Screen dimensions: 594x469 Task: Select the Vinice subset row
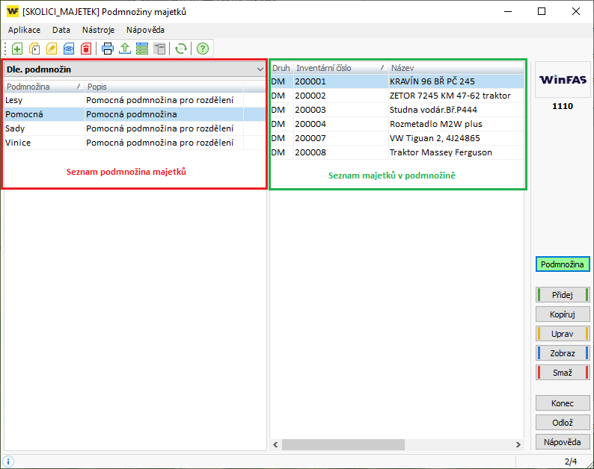pos(135,143)
